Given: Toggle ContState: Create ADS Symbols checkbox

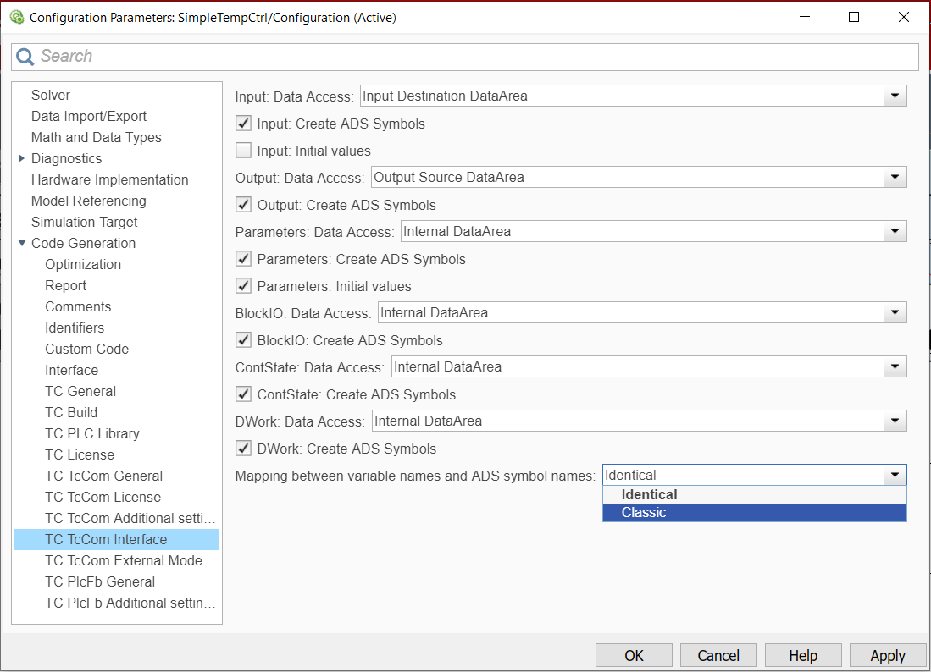Looking at the screenshot, I should (x=243, y=394).
